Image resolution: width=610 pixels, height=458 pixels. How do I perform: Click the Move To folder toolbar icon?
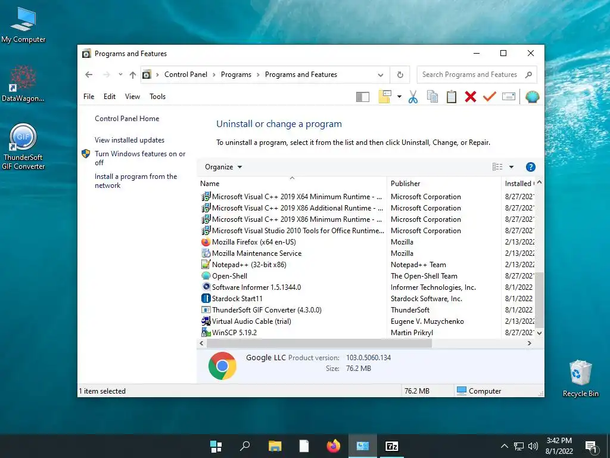click(x=384, y=97)
